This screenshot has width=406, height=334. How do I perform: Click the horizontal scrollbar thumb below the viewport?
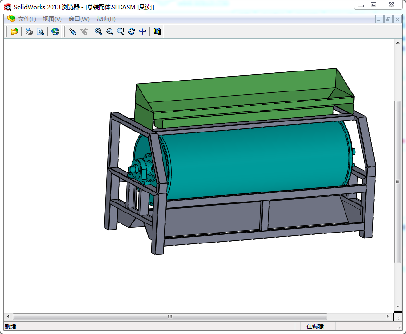169,316
